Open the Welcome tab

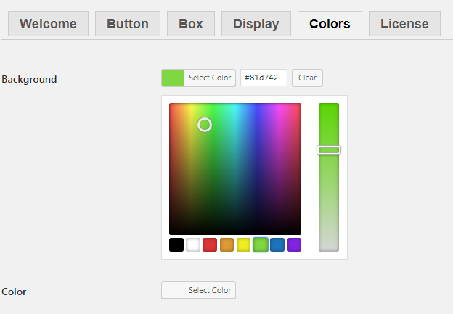click(x=48, y=24)
